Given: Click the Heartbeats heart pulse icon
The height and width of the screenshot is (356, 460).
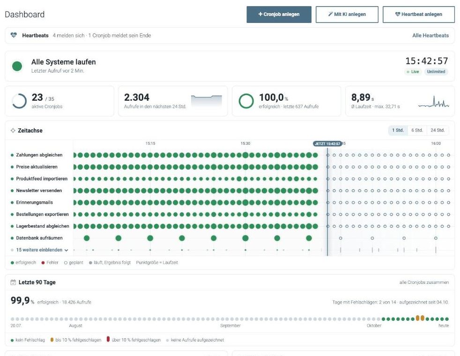Looking at the screenshot, I should (x=14, y=35).
